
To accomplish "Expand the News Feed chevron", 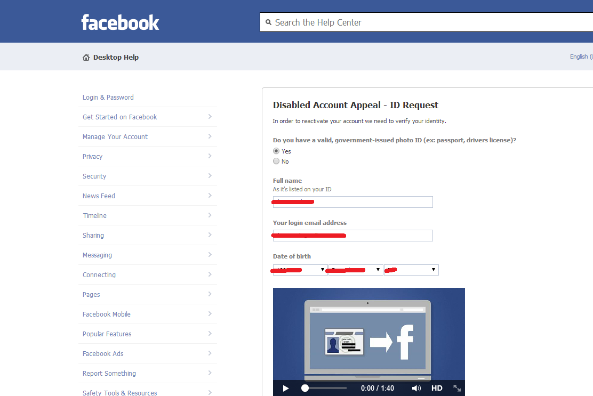I will point(210,195).
